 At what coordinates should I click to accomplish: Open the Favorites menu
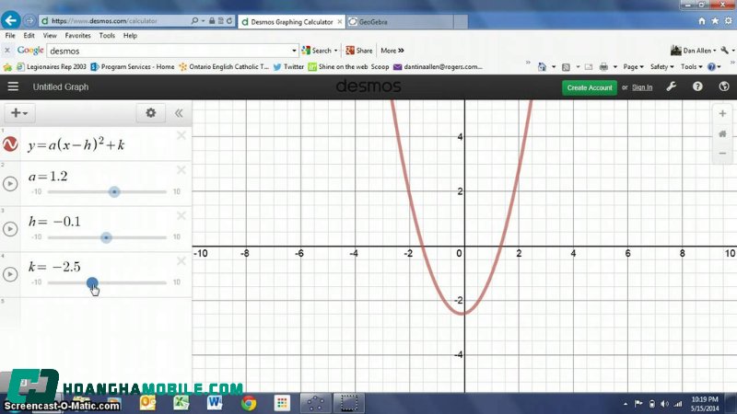[x=77, y=35]
